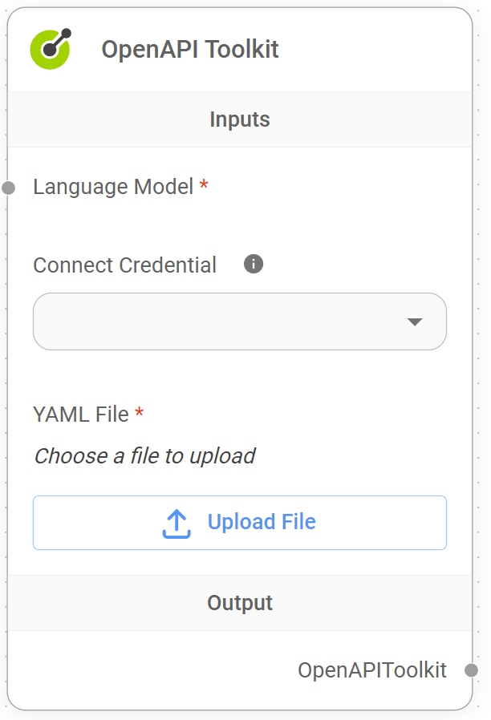The image size is (491, 720).
Task: Click the YAML File field label
Action: click(80, 414)
